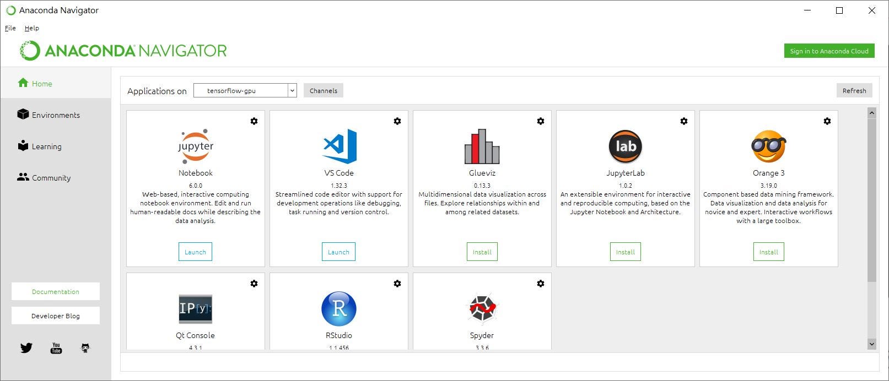Click the 'Glueviz' app title
Image resolution: width=889 pixels, height=381 pixels.
(x=482, y=173)
